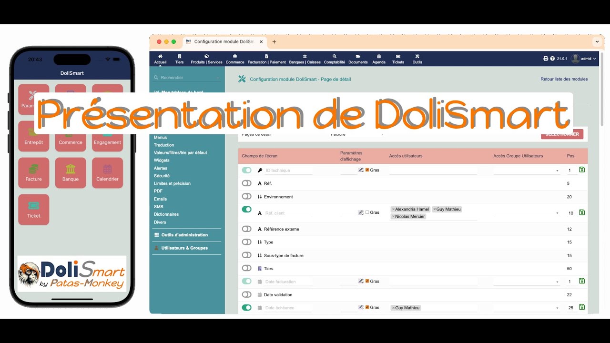Open group access dropdown in Date échéance row

tap(527, 308)
